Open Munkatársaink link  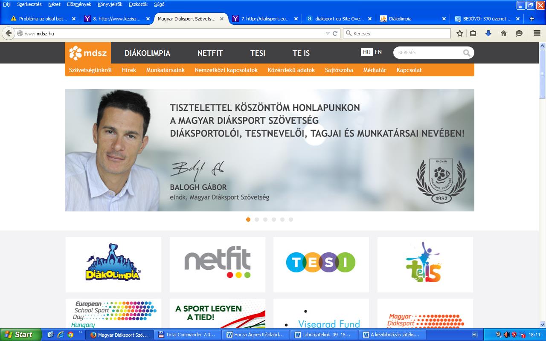166,70
